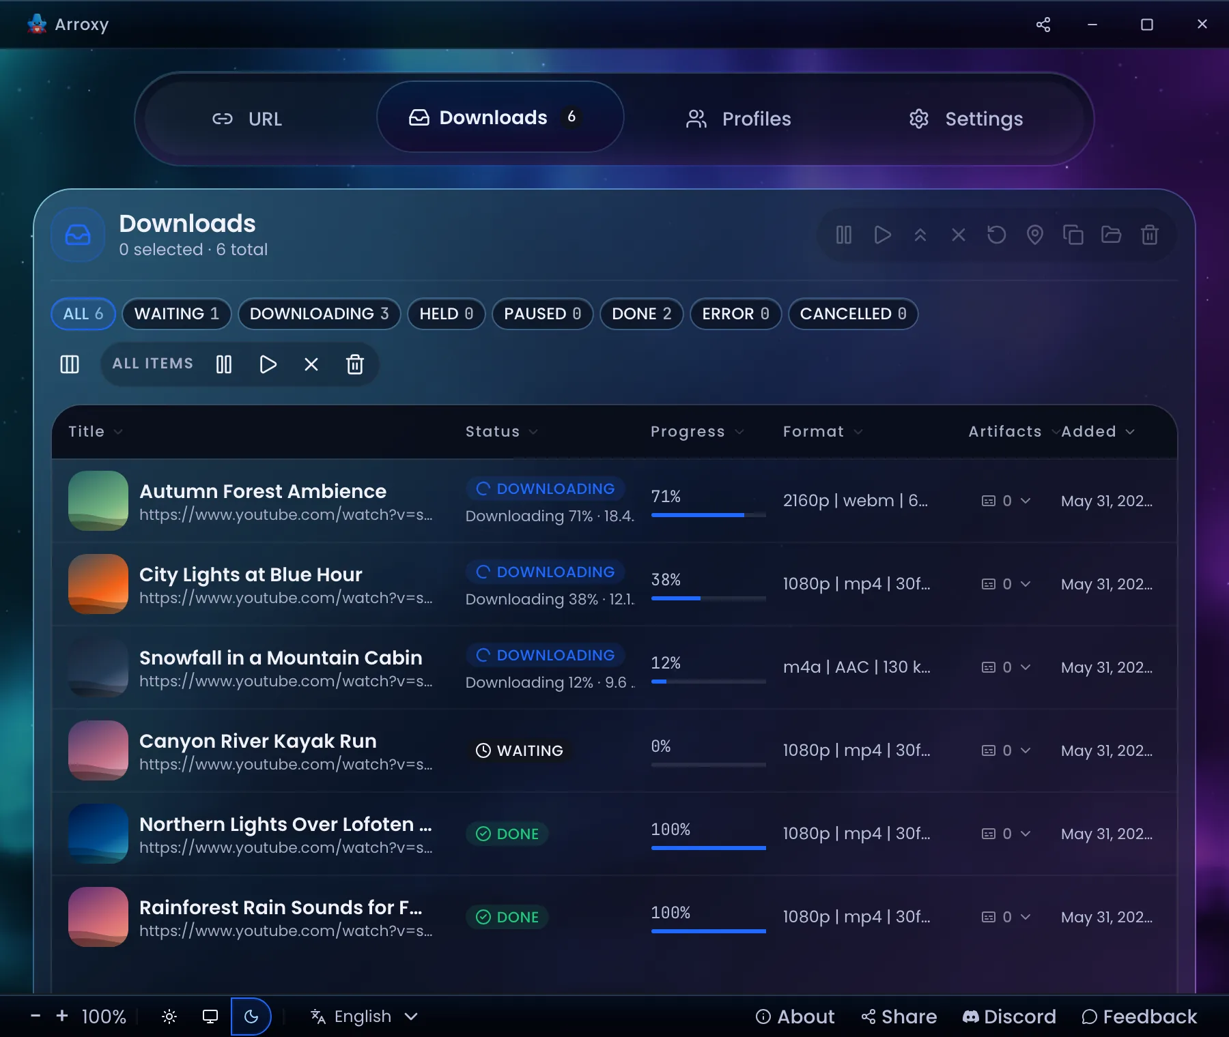1229x1037 pixels.
Task: Move selected to top priority icon
Action: click(920, 235)
